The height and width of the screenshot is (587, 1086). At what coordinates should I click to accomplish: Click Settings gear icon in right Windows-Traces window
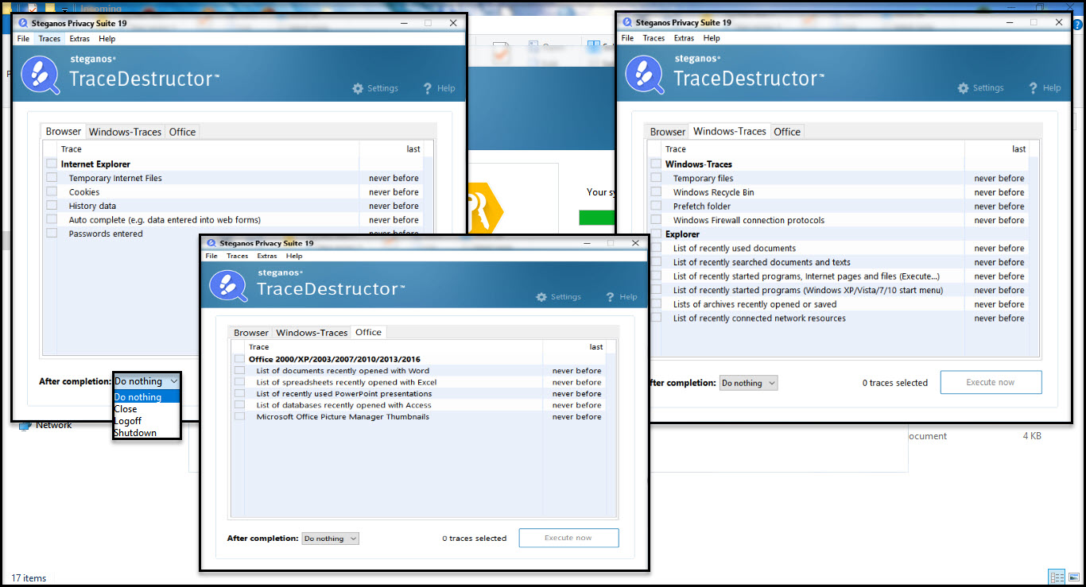pyautogui.click(x=964, y=88)
